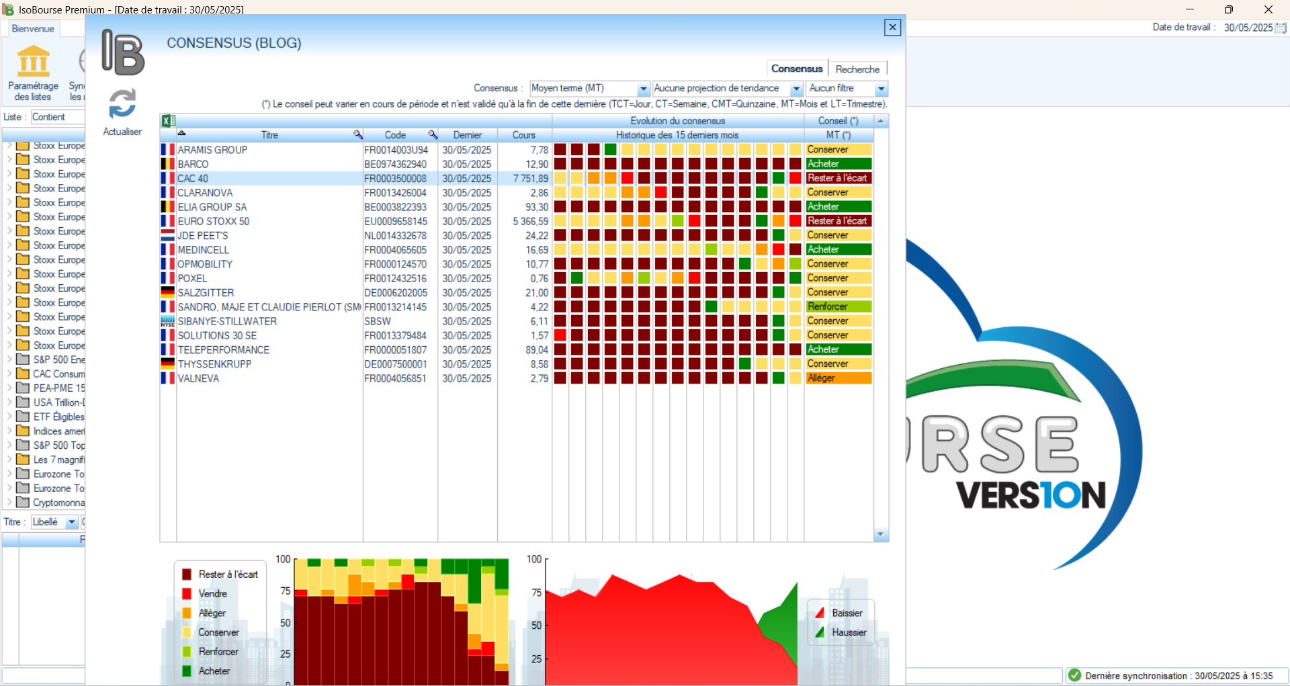Viewport: 1290px width, 686px height.
Task: Click the Haussier legend icon
Action: click(x=820, y=632)
